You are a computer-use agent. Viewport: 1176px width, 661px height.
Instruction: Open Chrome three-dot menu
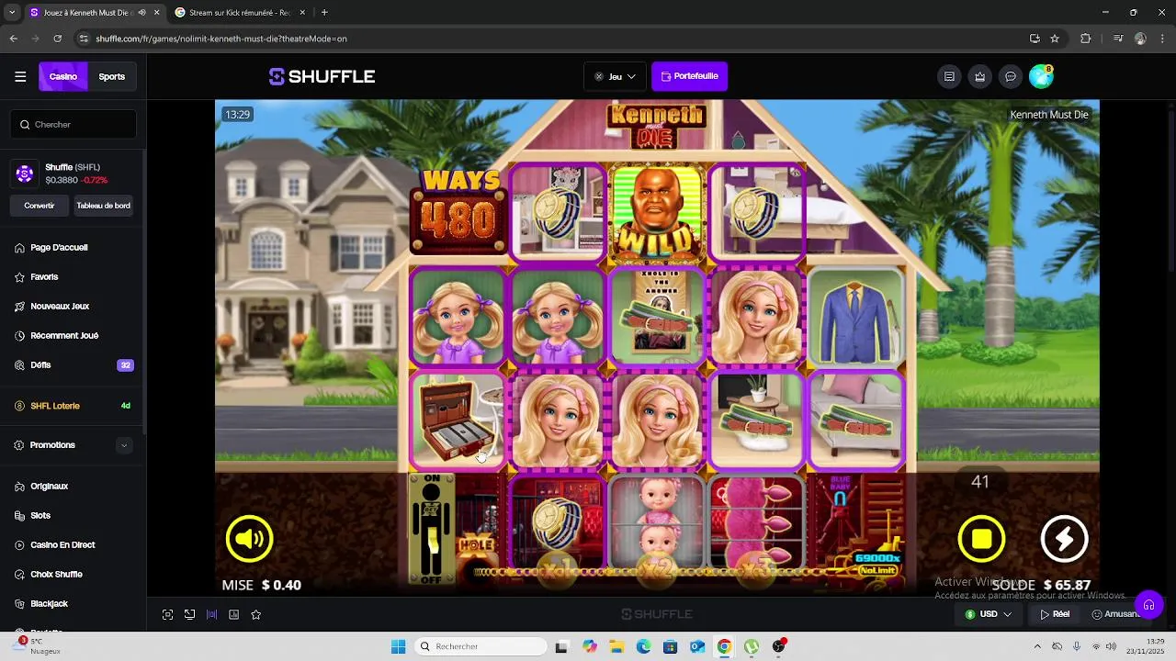(x=1162, y=39)
